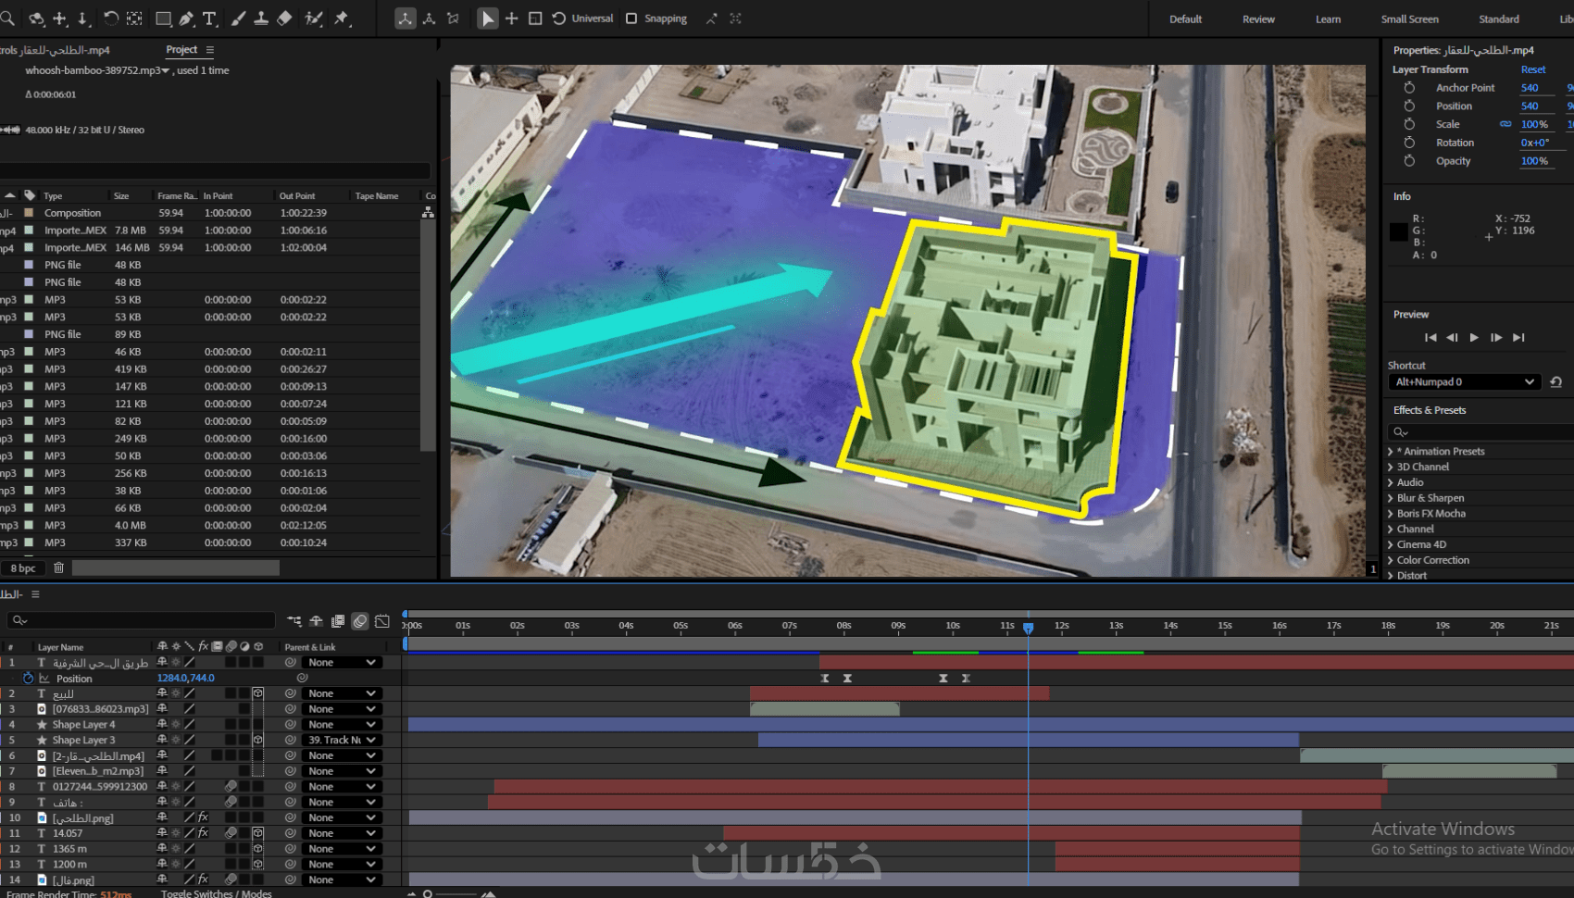Viewport: 1574px width, 898px height.
Task: Toggle Opacity stopwatch in Properties panel
Action: click(1409, 161)
